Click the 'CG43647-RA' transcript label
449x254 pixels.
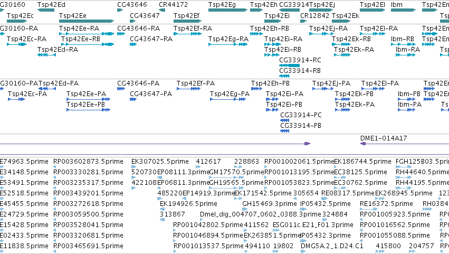click(x=151, y=39)
